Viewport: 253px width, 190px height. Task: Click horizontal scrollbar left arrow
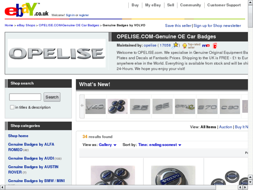tap(2, 188)
